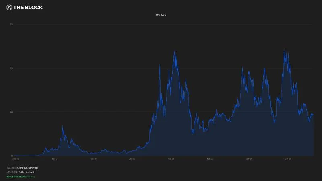Select the Jun-20 x-axis label
This screenshot has width=322, height=181.
pos(132,159)
